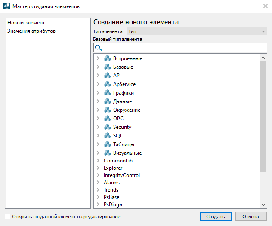Select the ApService group icon

(107, 84)
